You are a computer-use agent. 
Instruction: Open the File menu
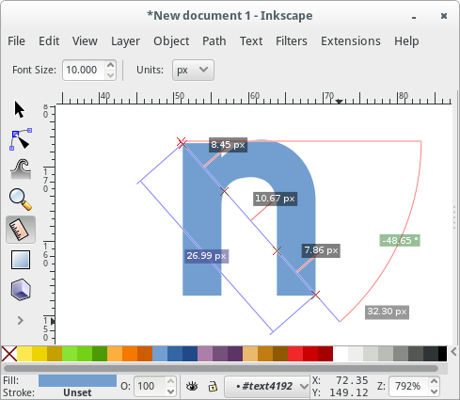(x=16, y=41)
